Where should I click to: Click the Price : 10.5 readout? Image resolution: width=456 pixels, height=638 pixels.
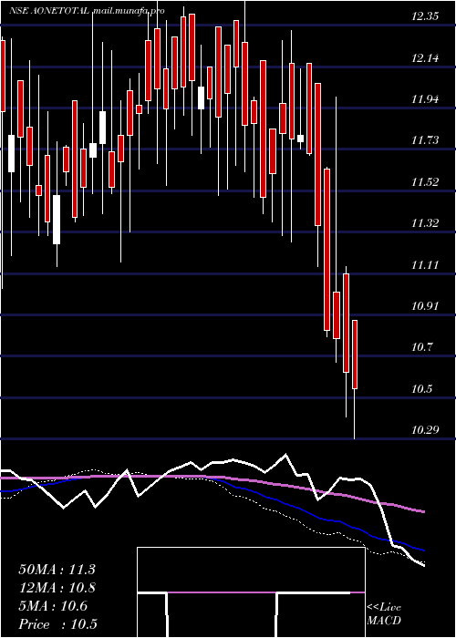coord(57,624)
